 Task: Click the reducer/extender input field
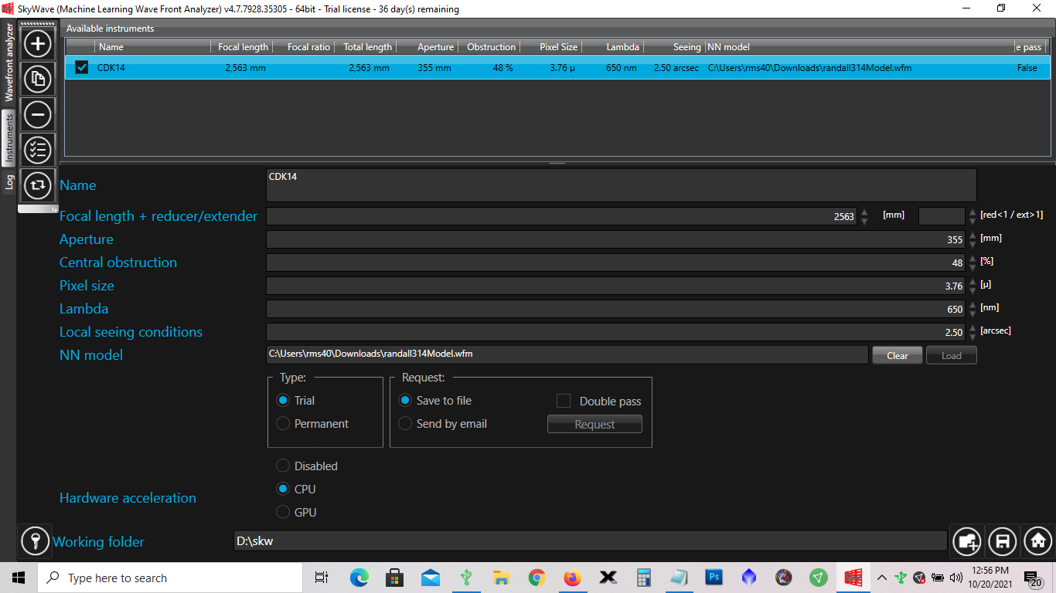pos(942,216)
